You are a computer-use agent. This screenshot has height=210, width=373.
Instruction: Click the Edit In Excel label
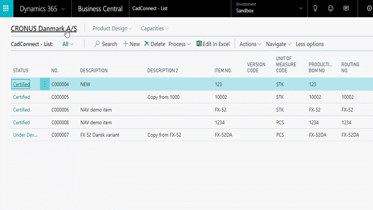tap(216, 44)
